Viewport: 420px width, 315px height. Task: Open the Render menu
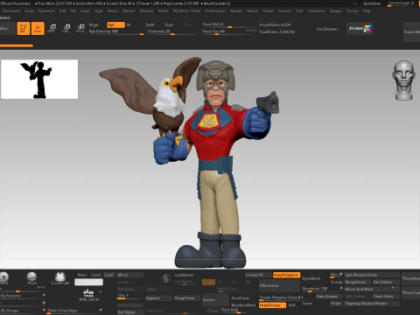coord(236,10)
